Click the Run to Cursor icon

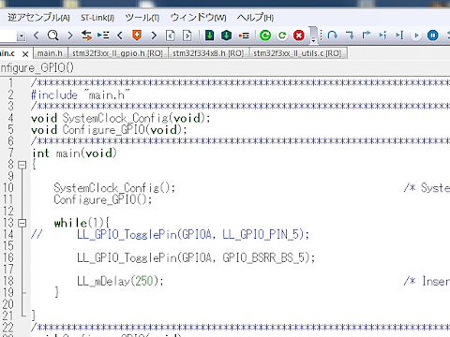pos(399,36)
